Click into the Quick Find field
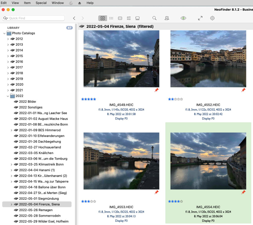The width and height of the screenshot is (253, 225). coord(33,18)
